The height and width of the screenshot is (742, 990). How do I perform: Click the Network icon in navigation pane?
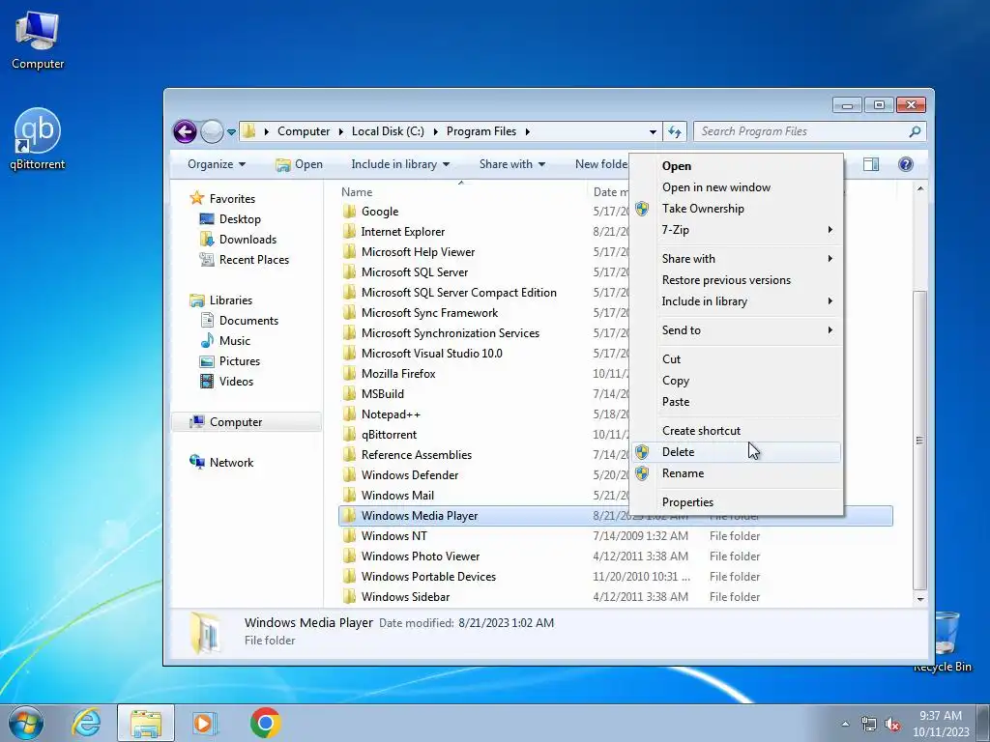tap(197, 462)
